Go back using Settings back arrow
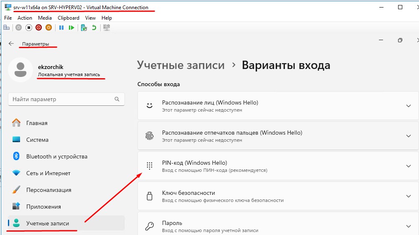Image resolution: width=419 pixels, height=235 pixels. (11, 44)
